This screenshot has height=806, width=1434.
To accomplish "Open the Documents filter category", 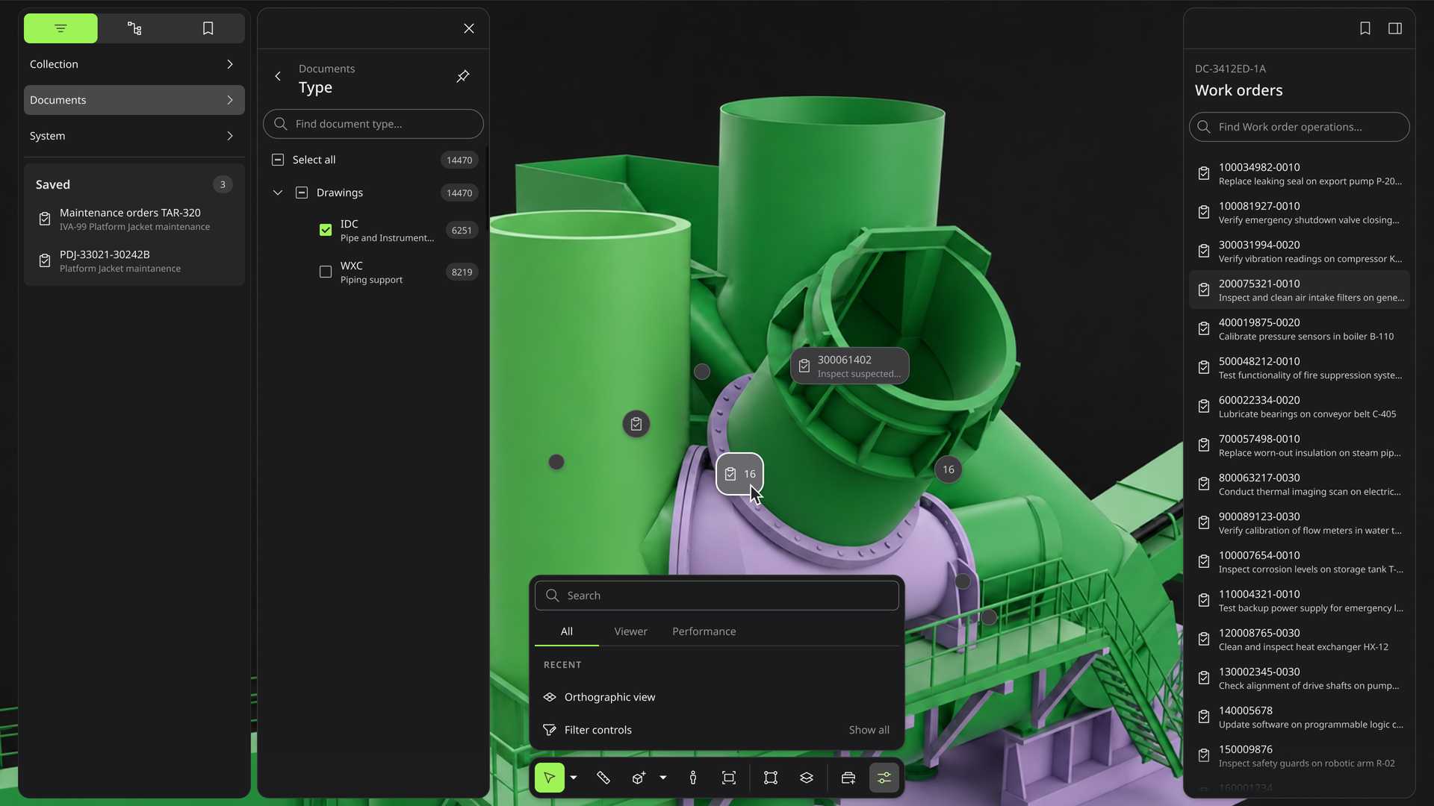I will pyautogui.click(x=134, y=100).
